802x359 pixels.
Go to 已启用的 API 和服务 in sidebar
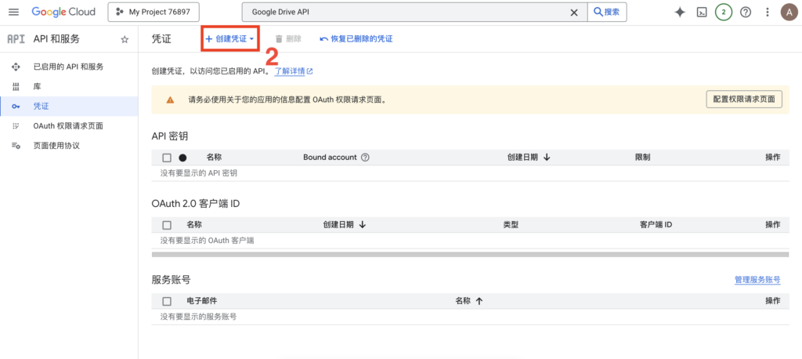[x=68, y=67]
